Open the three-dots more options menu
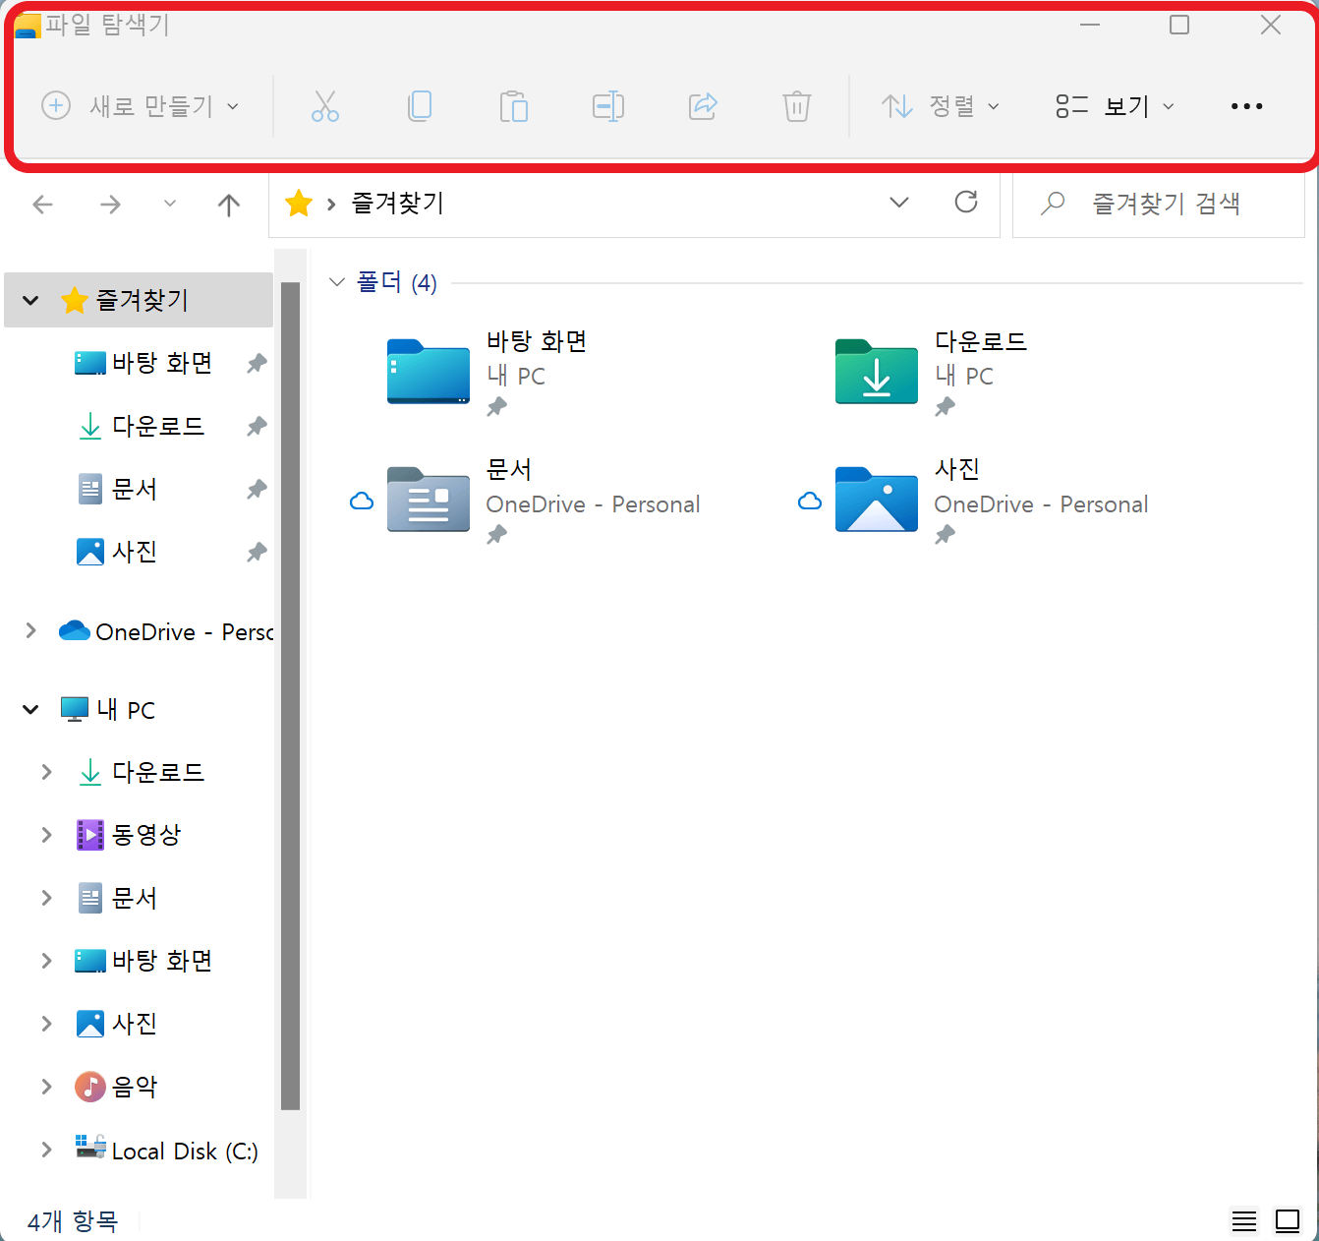The height and width of the screenshot is (1241, 1319). [1246, 106]
